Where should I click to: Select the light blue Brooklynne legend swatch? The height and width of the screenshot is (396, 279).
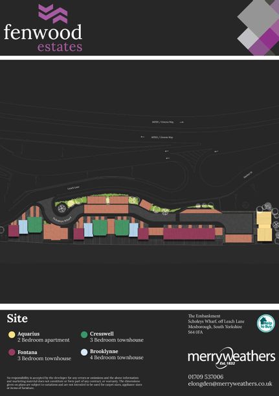pos(84,353)
